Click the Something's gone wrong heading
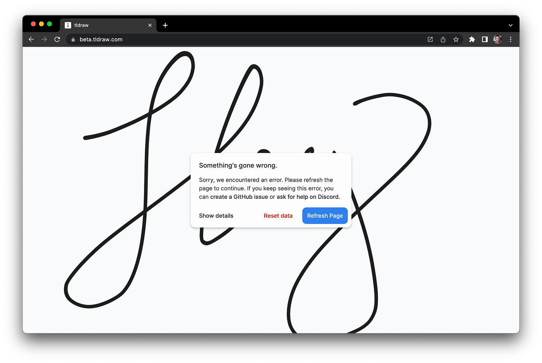 (x=238, y=166)
